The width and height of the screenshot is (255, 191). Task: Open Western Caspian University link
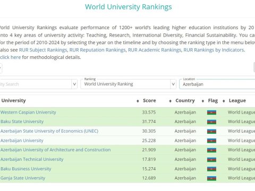(x=28, y=112)
